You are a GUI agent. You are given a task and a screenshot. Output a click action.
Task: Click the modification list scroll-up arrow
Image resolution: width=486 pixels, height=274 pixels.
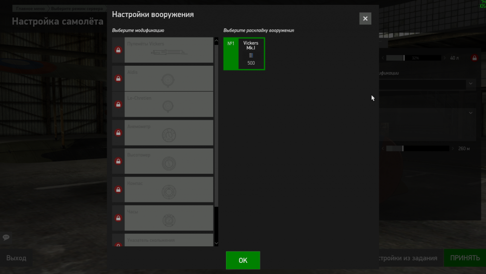click(216, 40)
